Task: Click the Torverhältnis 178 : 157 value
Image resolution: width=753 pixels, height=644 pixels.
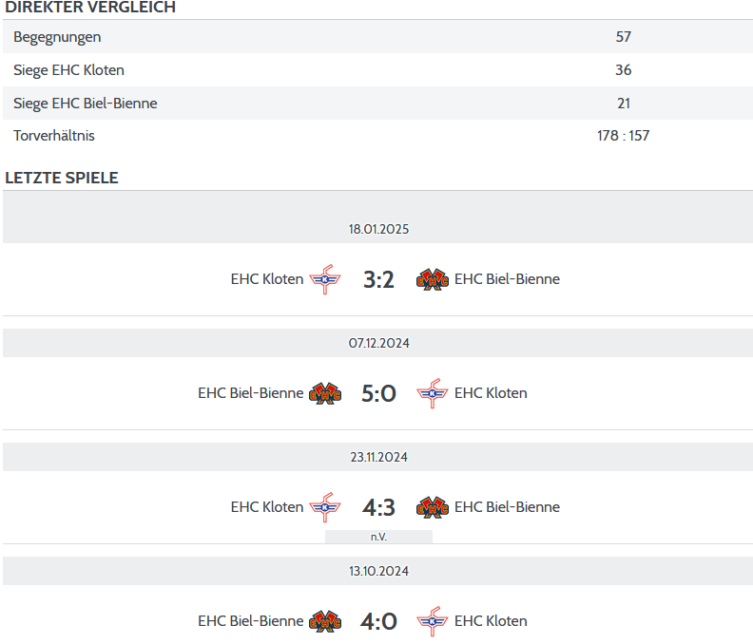Action: [x=623, y=136]
